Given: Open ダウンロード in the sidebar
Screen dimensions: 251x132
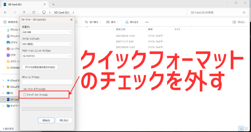Looking at the screenshot, I should [13, 30].
